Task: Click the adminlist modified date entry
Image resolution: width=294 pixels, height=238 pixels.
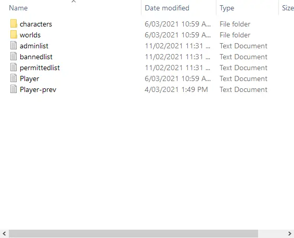Action: click(177, 46)
